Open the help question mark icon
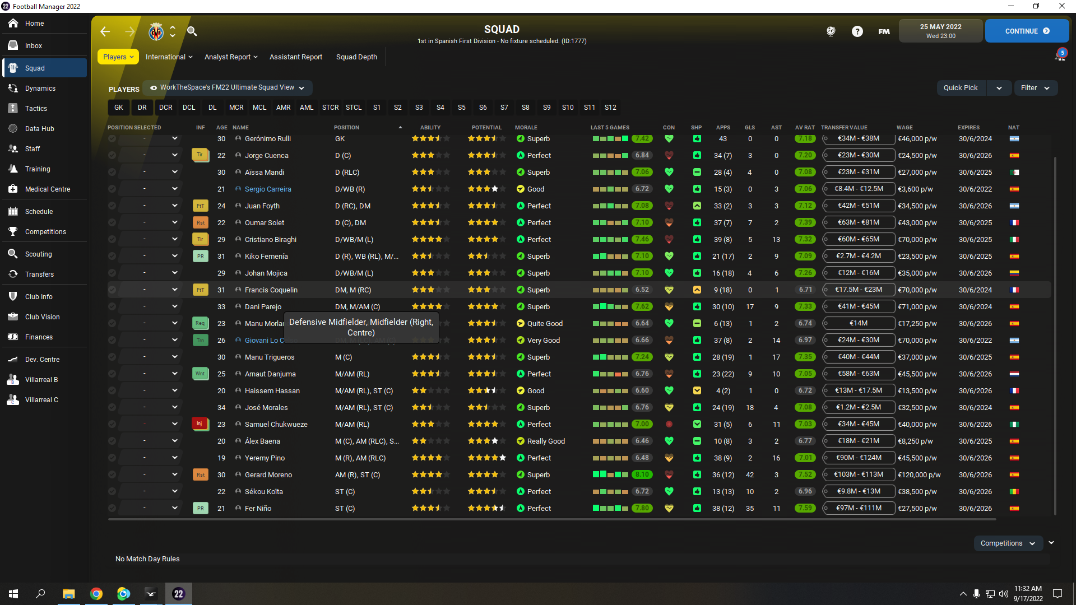Image resolution: width=1076 pixels, height=605 pixels. 857,31
